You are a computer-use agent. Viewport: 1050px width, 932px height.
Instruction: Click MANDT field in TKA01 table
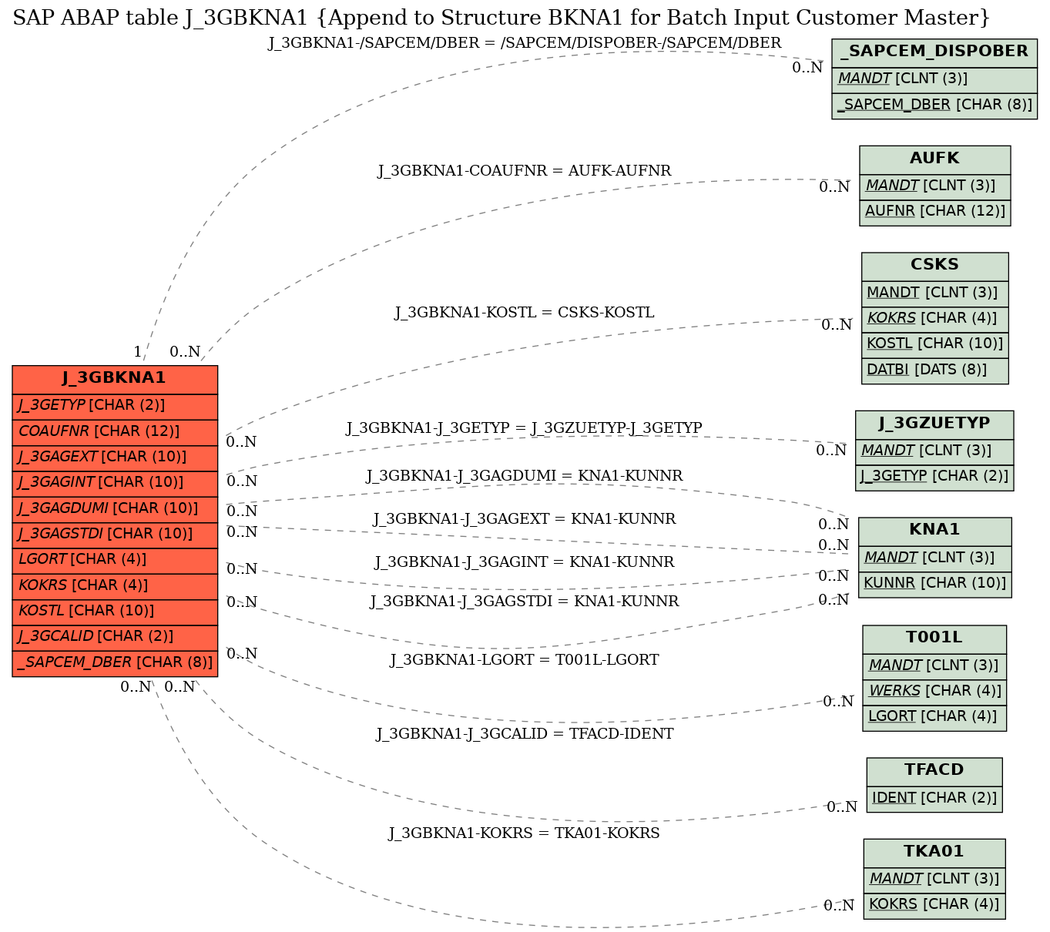point(934,880)
